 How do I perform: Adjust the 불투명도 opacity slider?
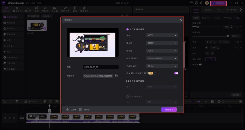tap(210, 36)
